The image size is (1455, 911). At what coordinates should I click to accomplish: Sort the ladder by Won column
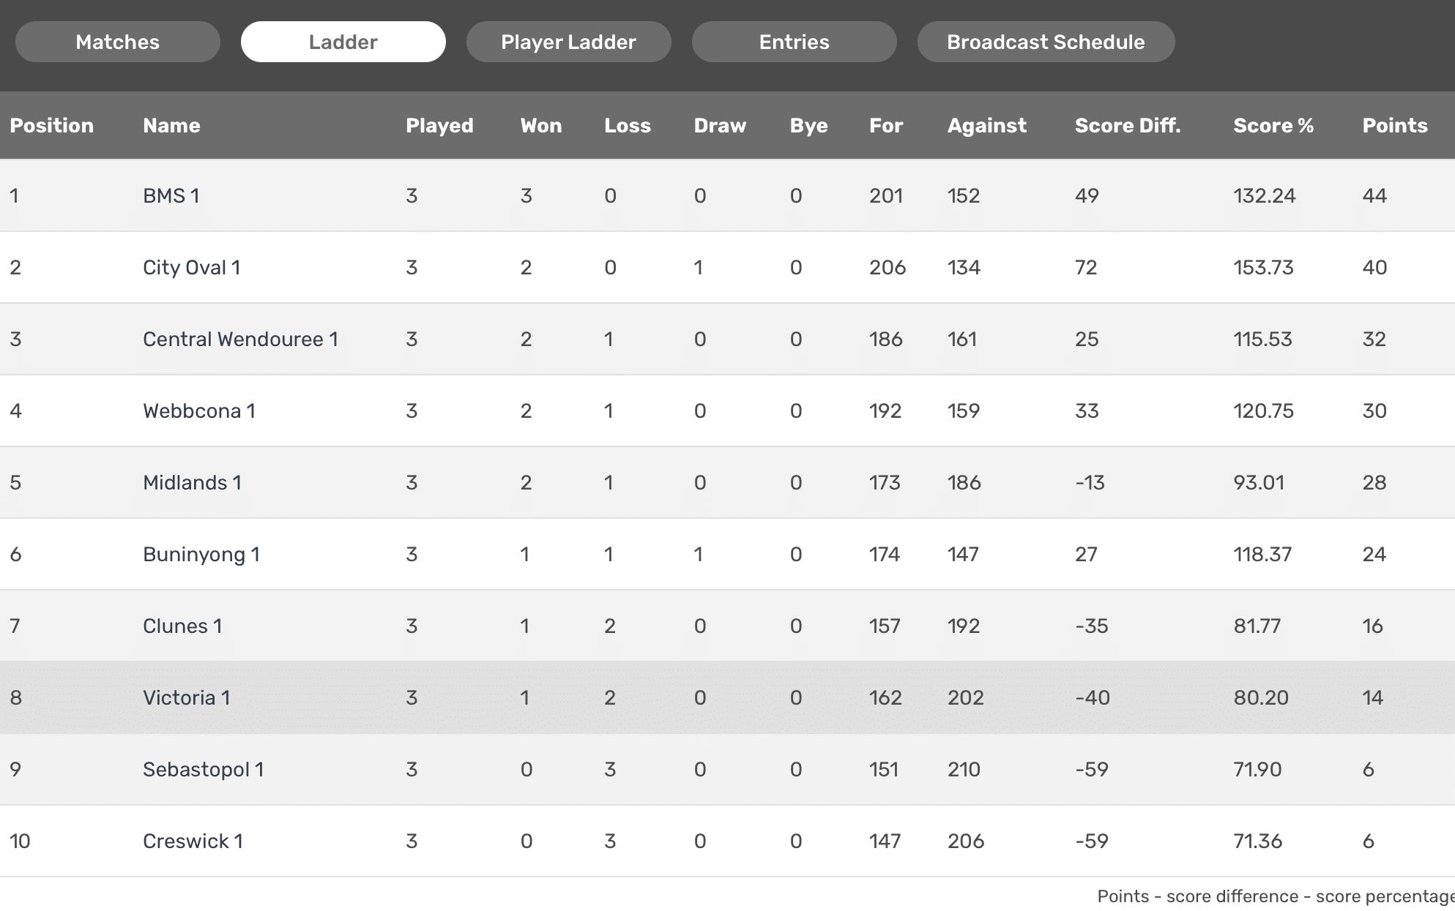click(x=540, y=125)
